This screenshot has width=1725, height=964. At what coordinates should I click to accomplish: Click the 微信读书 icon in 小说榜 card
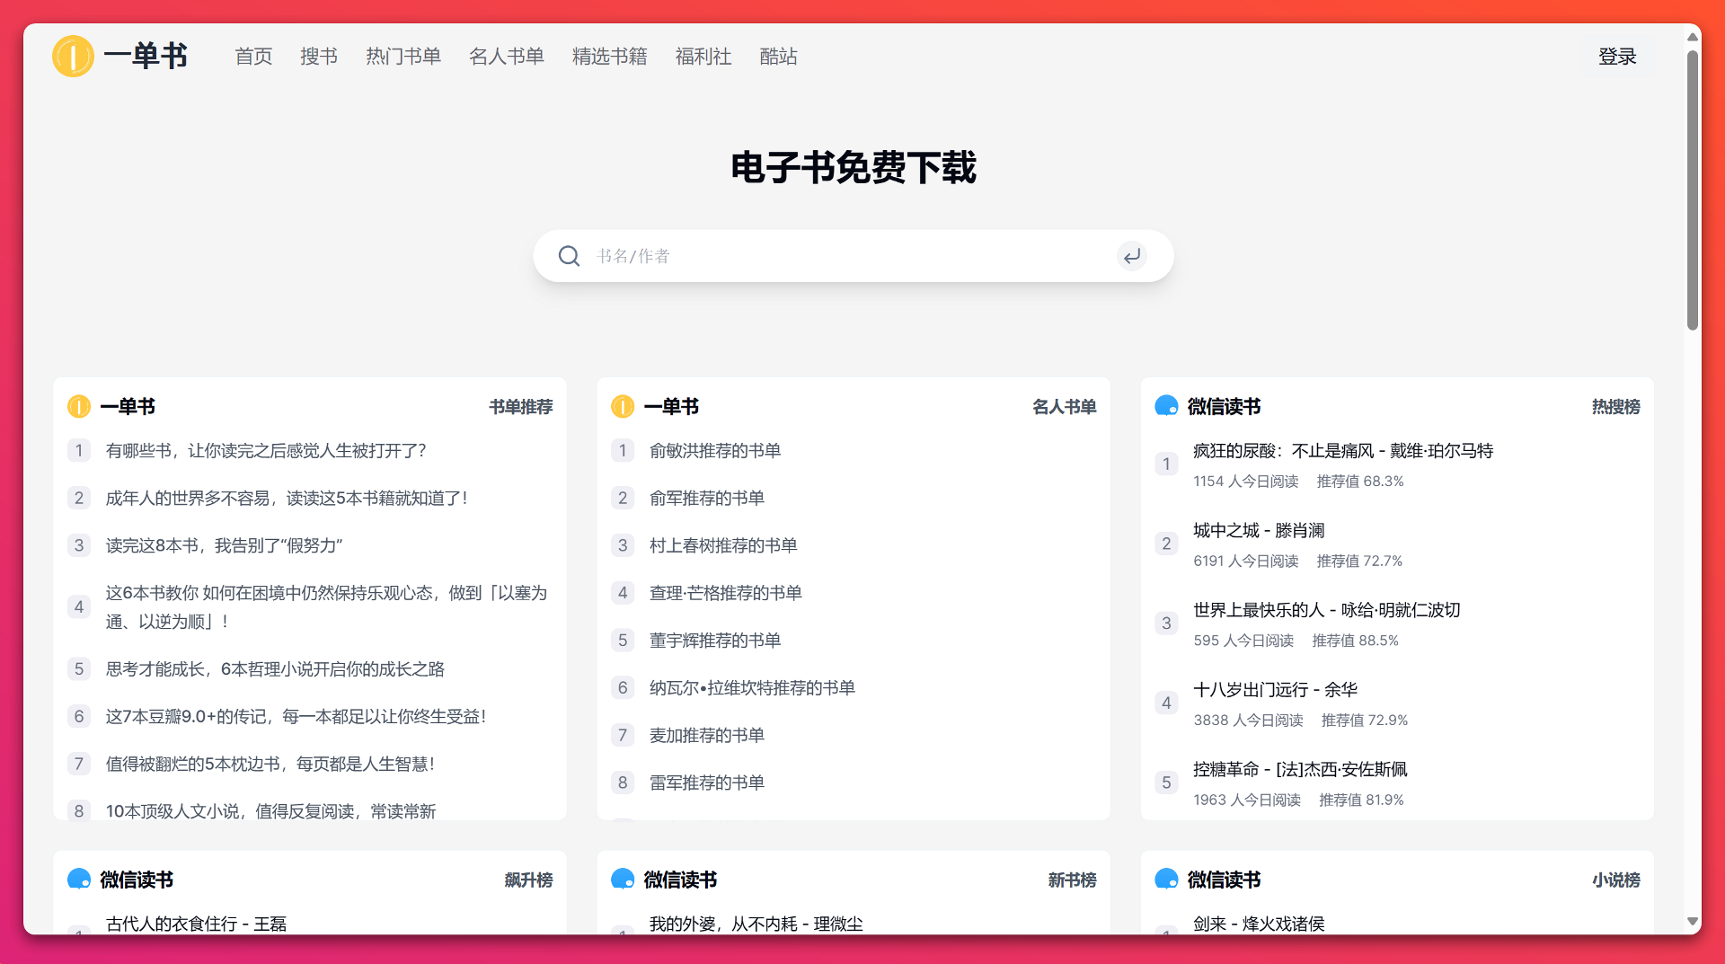pos(1166,880)
